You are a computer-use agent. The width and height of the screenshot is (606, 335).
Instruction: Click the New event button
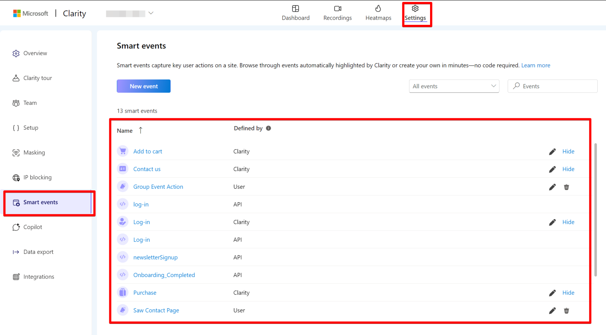click(144, 86)
